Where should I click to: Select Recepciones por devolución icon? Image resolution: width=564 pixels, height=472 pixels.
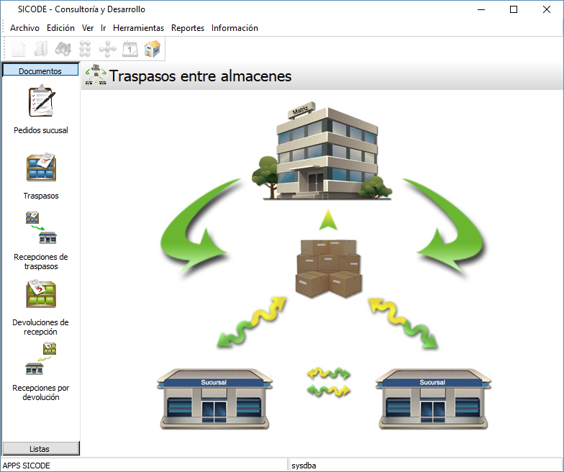(41, 359)
